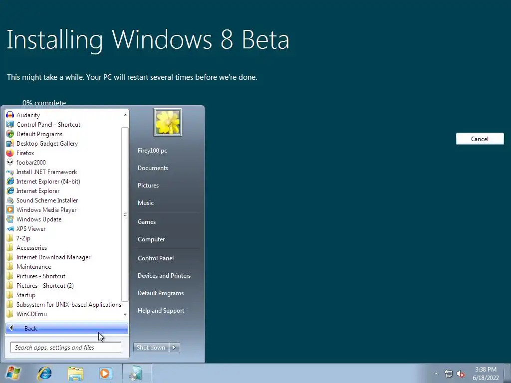The height and width of the screenshot is (383, 511).
Task: Click the program list scroll down arrow
Action: click(125, 314)
